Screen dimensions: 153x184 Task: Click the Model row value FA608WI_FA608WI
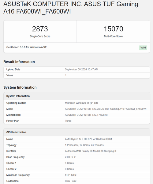[x=106, y=109]
